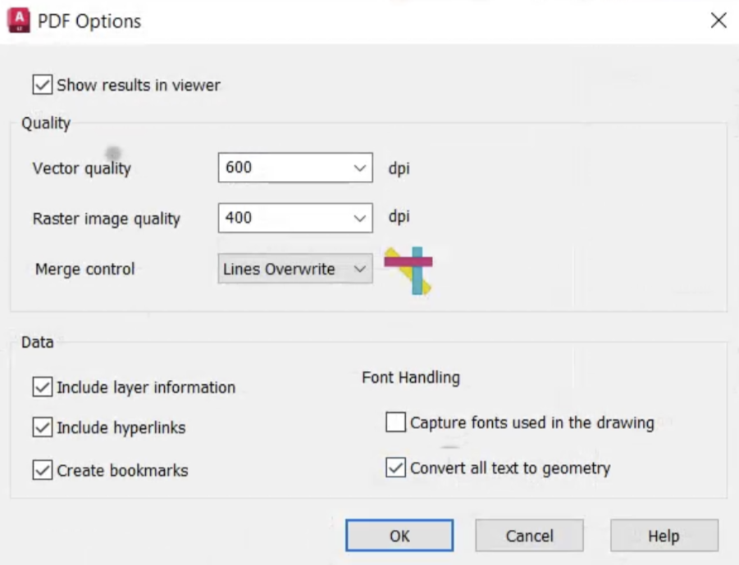Open Help for PDF options
Screen dimensions: 739x565
click(664, 536)
